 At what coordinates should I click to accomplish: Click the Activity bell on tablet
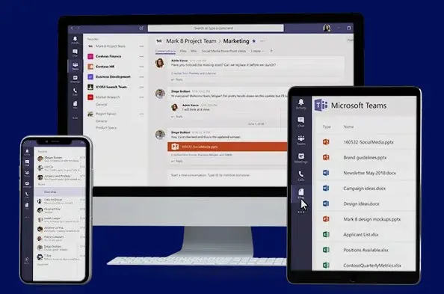pyautogui.click(x=300, y=104)
